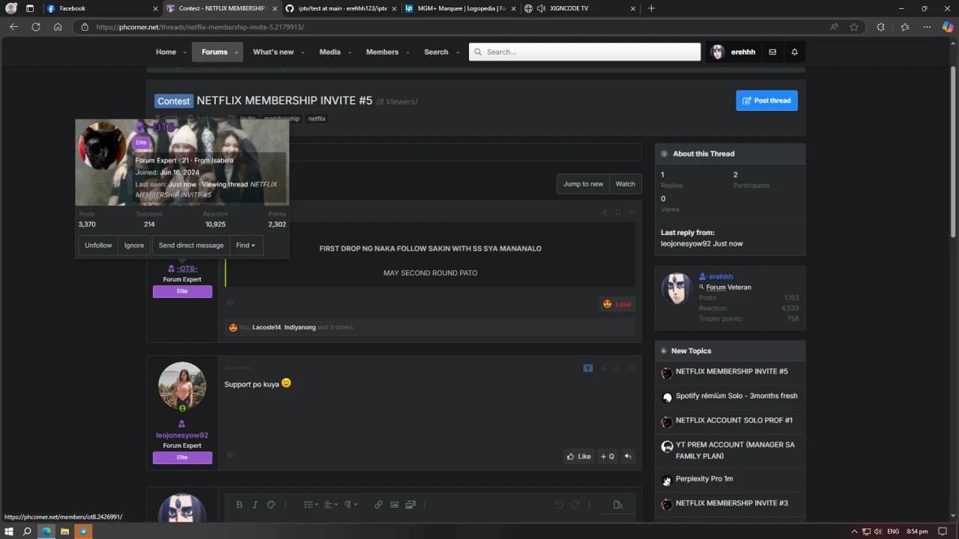
Task: Open the browser favorites list
Action: [x=905, y=27]
